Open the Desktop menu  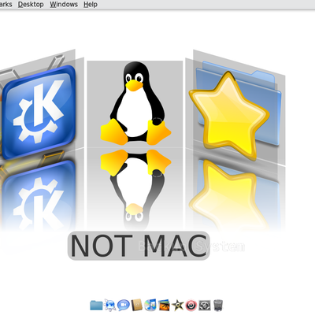(31, 5)
